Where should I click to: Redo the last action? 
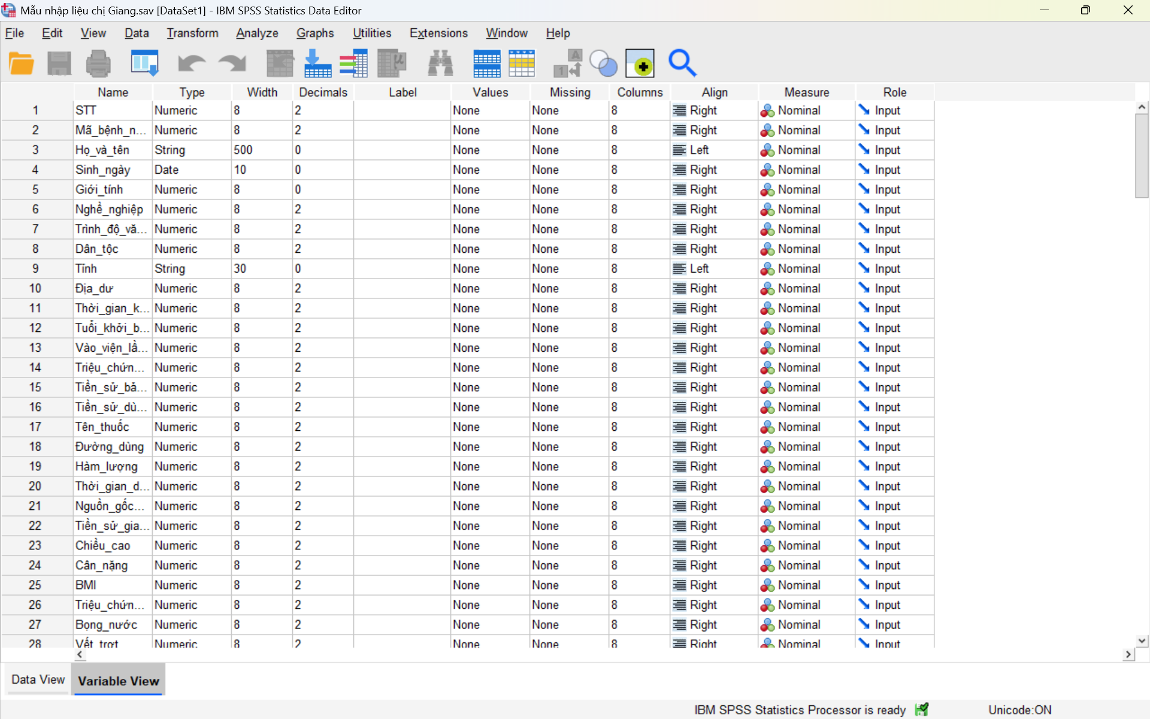click(x=232, y=63)
